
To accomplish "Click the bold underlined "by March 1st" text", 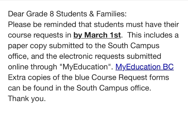I will pyautogui.click(x=97, y=35).
